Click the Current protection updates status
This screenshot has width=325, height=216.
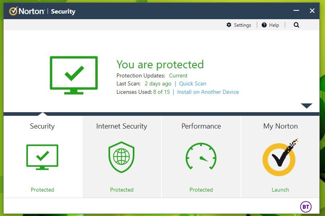178,75
